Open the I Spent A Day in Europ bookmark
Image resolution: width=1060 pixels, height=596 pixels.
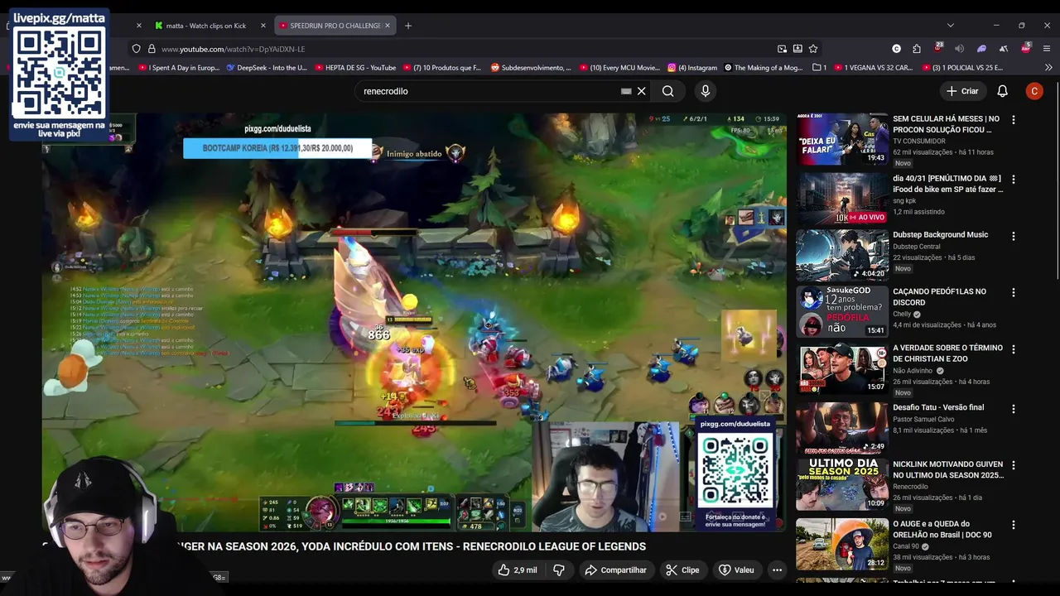click(x=178, y=68)
